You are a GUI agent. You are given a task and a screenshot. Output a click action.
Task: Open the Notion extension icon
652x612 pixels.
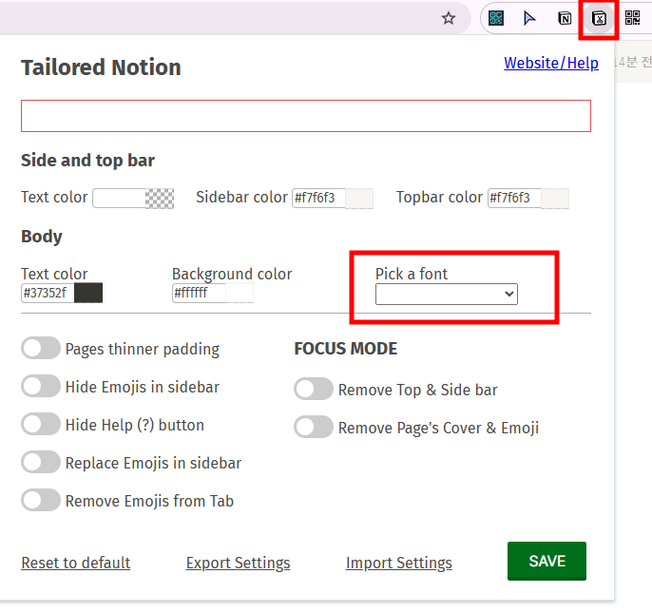click(x=565, y=18)
